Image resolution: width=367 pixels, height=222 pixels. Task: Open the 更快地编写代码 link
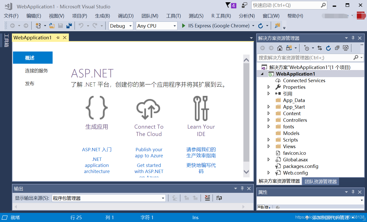201,168
